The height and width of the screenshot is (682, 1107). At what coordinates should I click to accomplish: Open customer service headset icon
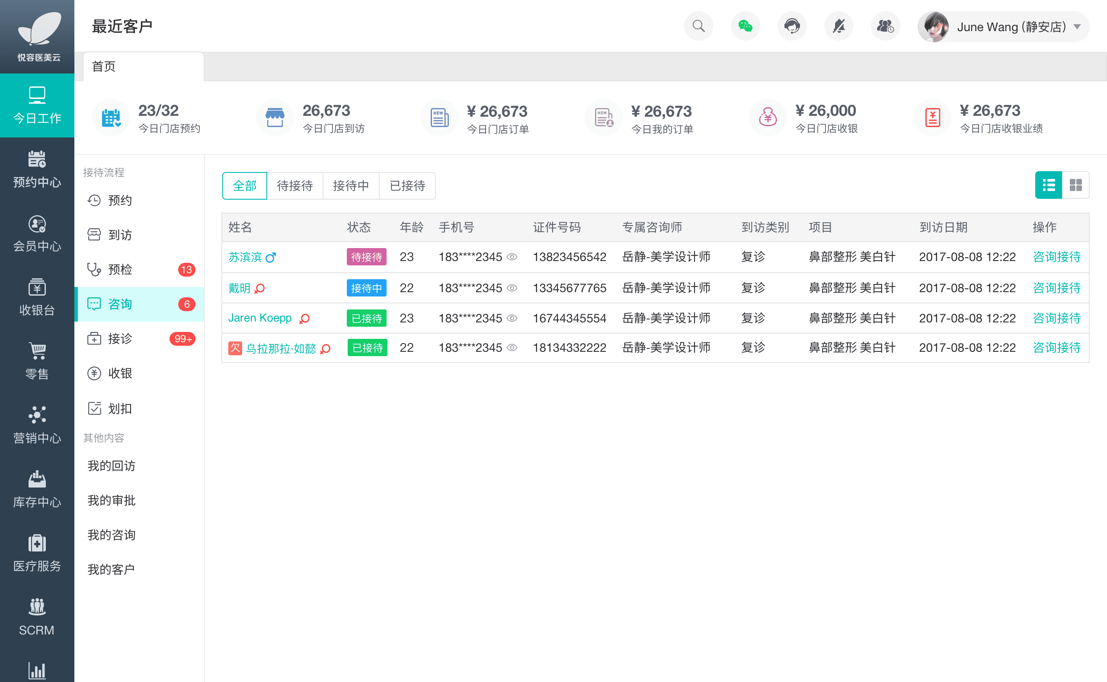click(x=792, y=26)
